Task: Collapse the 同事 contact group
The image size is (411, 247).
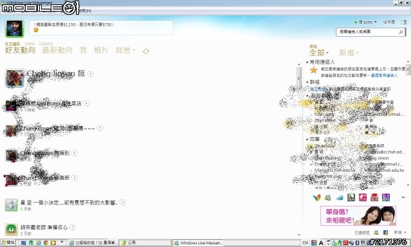Action: [x=307, y=140]
